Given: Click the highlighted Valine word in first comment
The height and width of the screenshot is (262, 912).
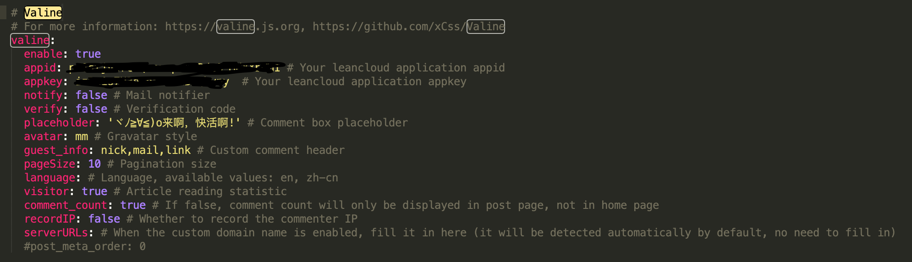Looking at the screenshot, I should (43, 13).
